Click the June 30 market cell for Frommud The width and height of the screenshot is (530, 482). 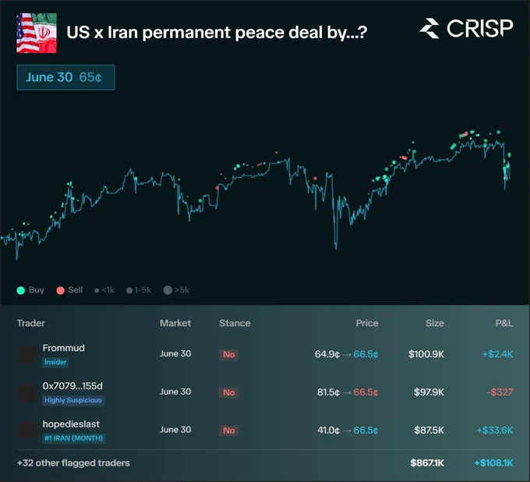click(x=175, y=353)
